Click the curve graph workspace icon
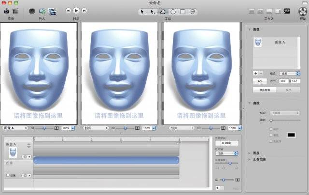The image size is (309, 195). tap(287, 11)
